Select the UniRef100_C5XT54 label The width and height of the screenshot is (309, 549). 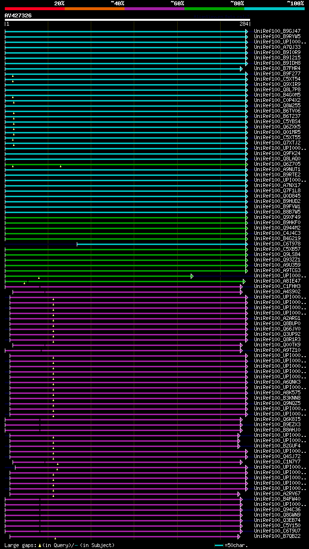click(277, 79)
